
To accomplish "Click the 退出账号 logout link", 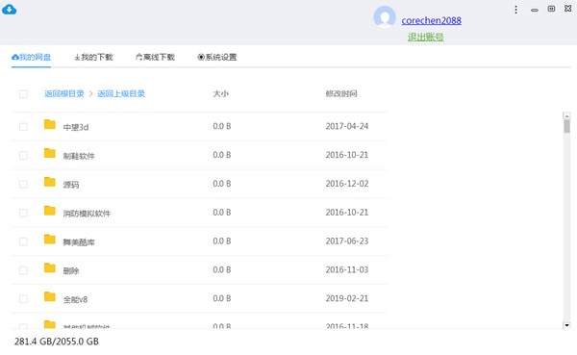I will coord(425,37).
